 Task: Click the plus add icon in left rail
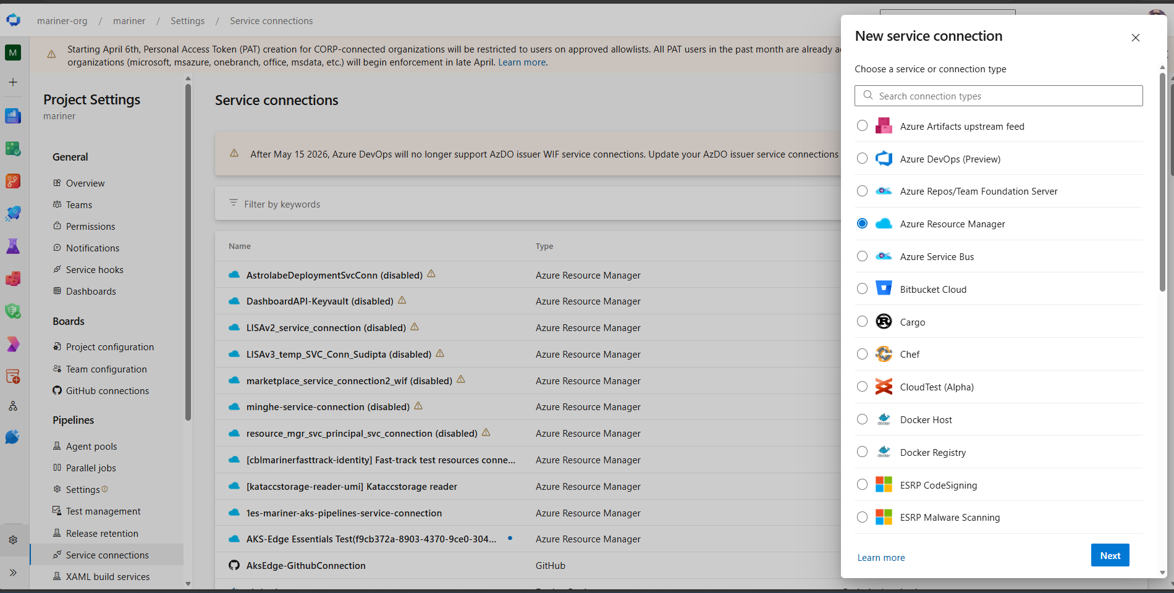point(13,82)
